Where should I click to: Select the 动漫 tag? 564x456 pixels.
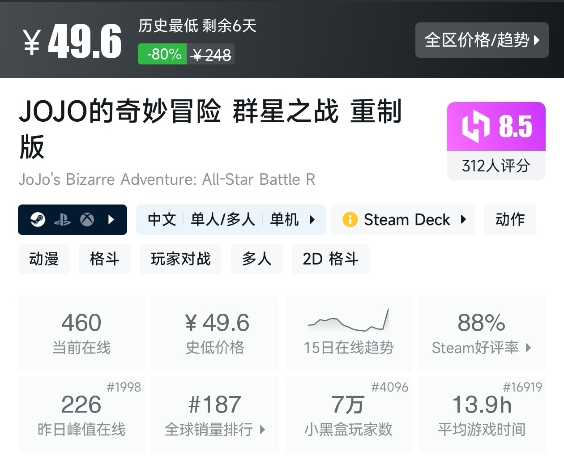(44, 259)
